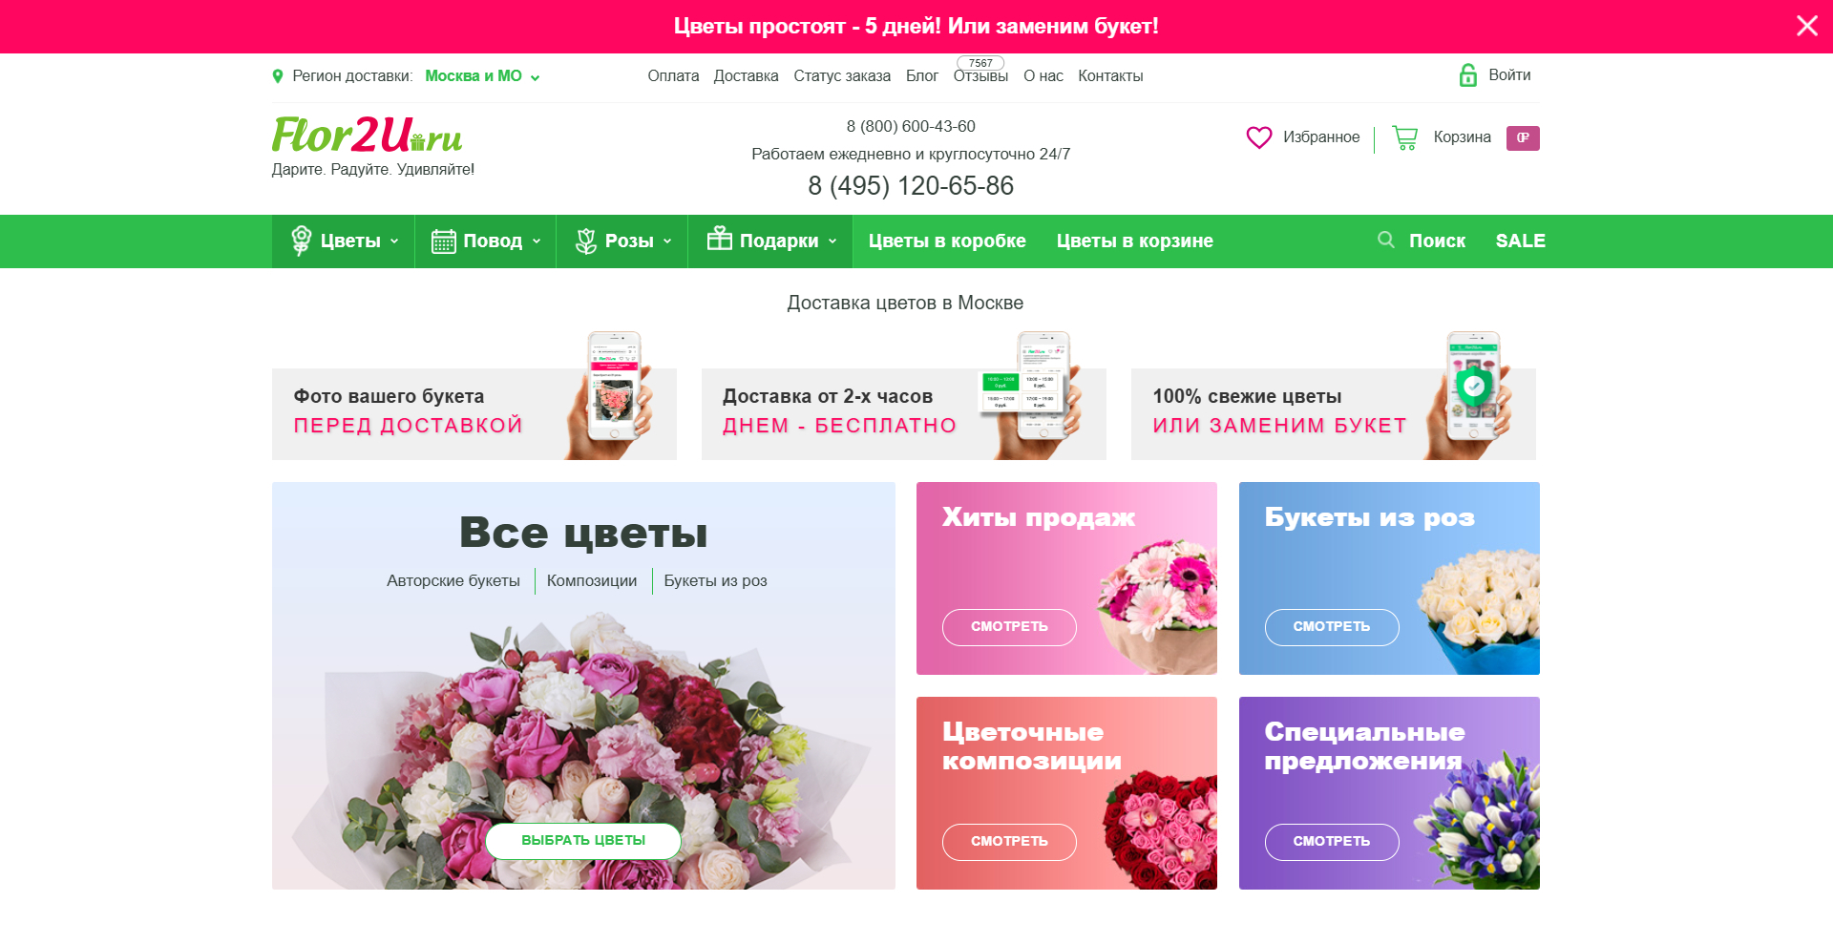The width and height of the screenshot is (1833, 944).
Task: Click the rose icon beside Розы
Action: pos(585,241)
